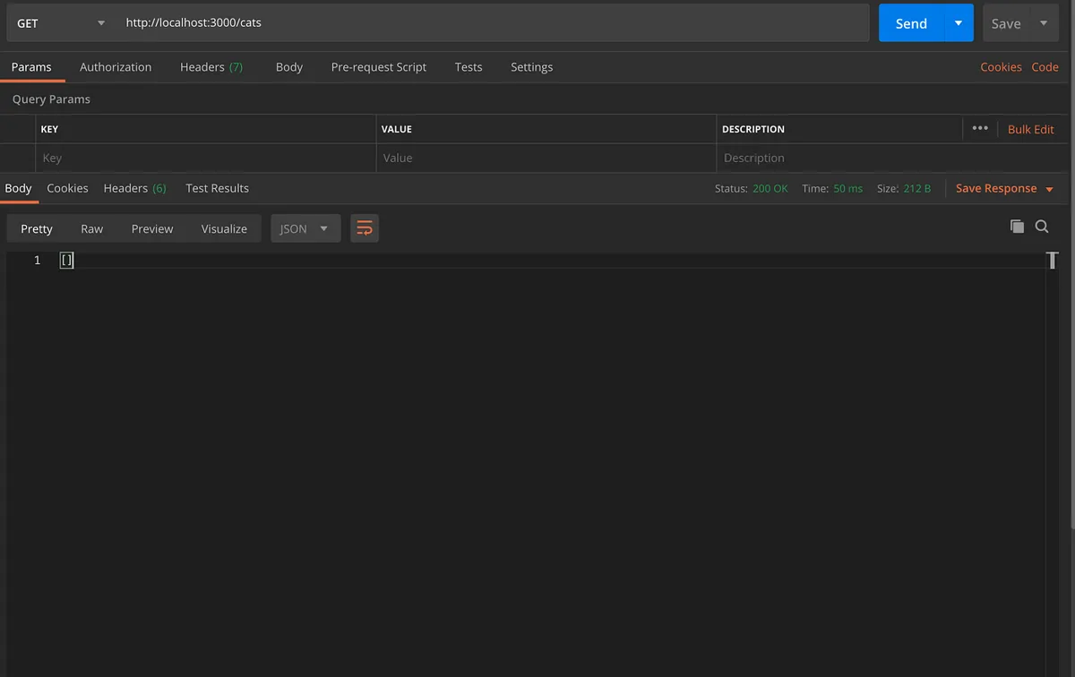Switch to the request Params tab
Viewport: 1075px width, 677px height.
31,67
